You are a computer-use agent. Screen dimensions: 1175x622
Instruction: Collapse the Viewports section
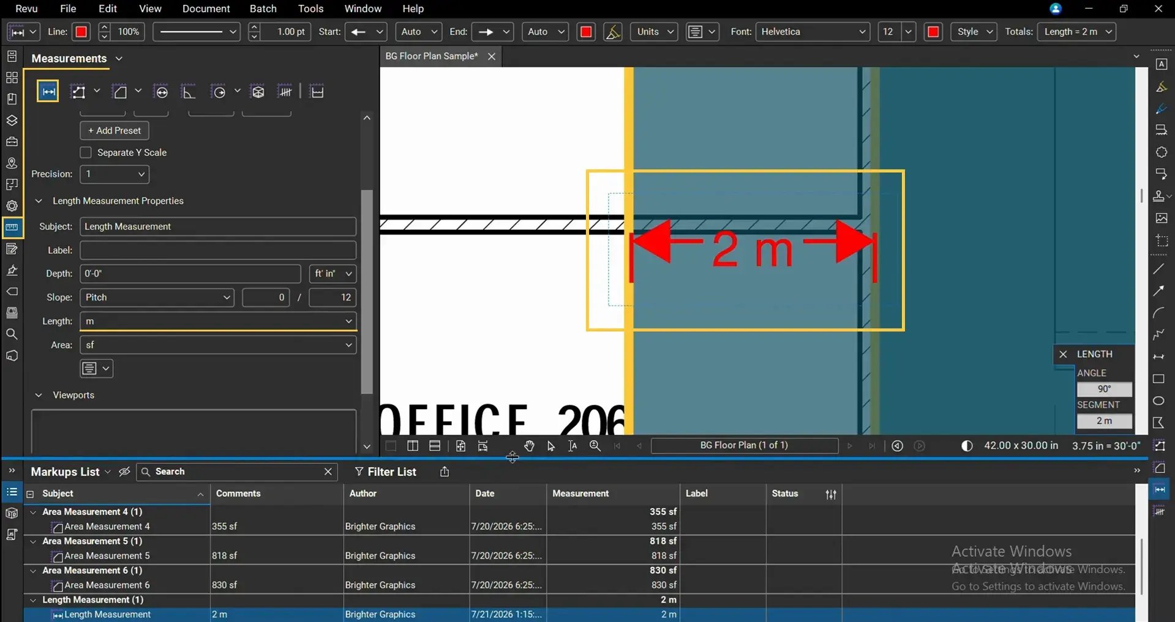[x=39, y=395]
